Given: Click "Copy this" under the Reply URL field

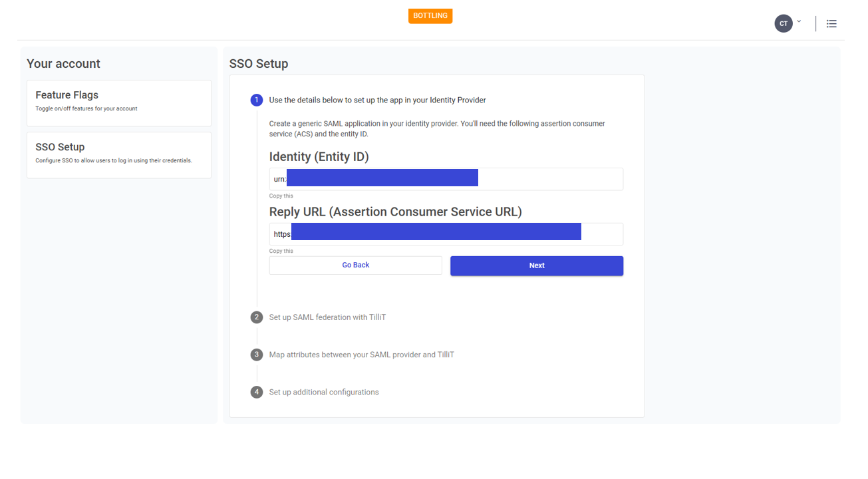Looking at the screenshot, I should pos(281,251).
